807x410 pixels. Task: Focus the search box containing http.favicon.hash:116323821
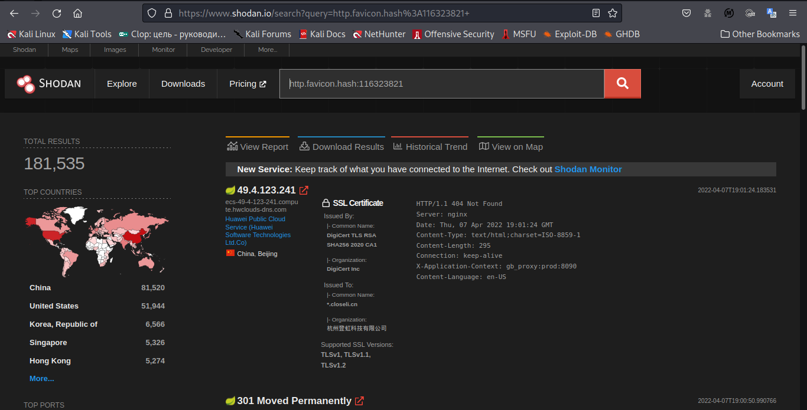[x=442, y=84]
